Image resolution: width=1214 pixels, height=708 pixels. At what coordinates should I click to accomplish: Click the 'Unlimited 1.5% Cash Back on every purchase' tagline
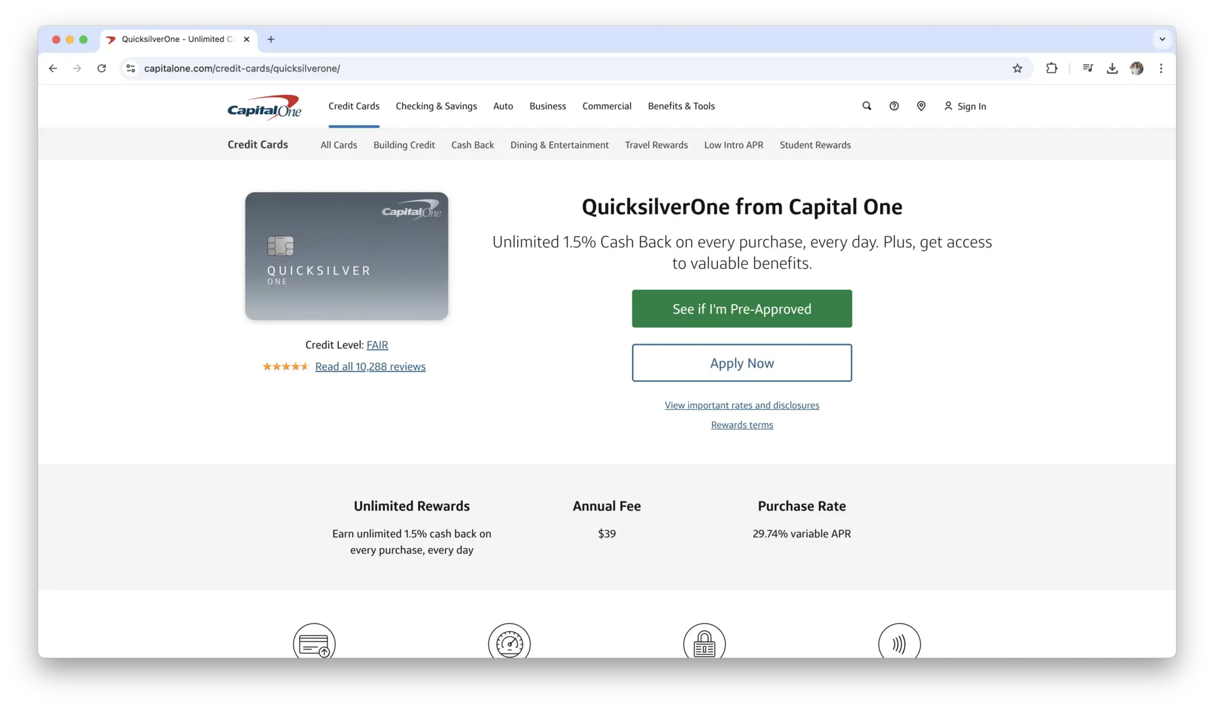point(742,252)
